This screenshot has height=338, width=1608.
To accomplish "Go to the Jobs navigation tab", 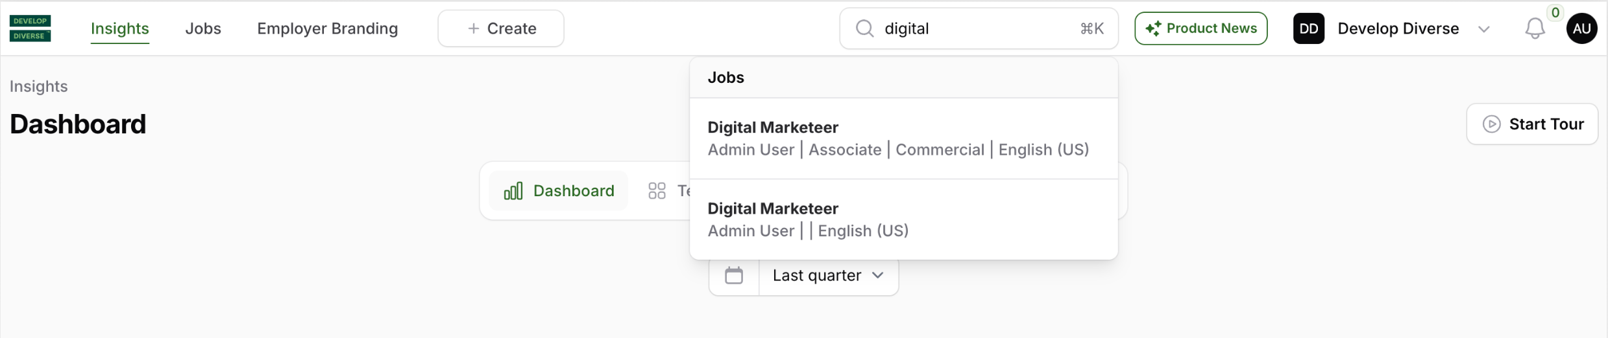I will click(203, 28).
